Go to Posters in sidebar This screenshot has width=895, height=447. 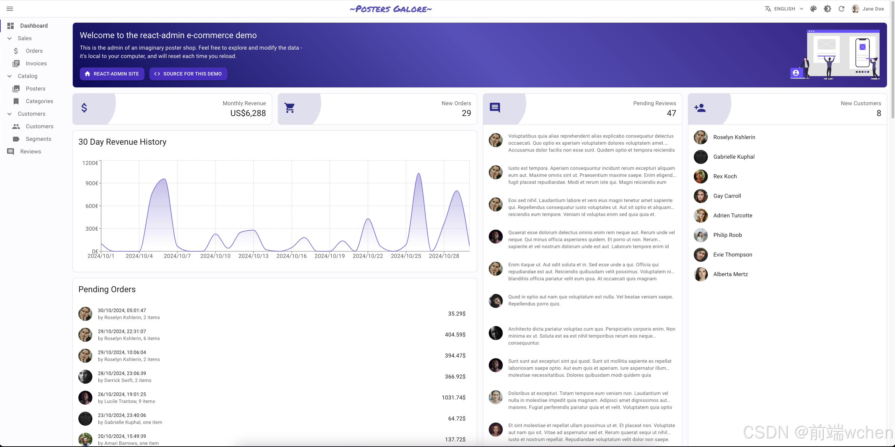click(35, 89)
